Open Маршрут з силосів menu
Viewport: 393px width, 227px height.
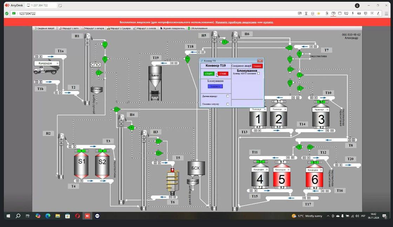tap(145, 28)
